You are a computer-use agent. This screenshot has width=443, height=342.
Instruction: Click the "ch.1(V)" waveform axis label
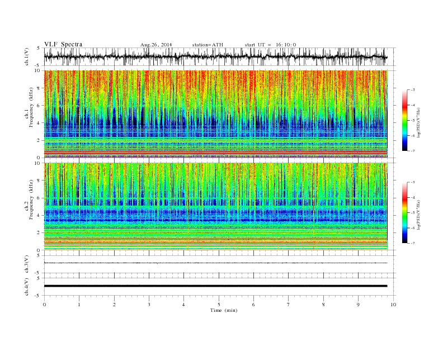pyautogui.click(x=27, y=56)
